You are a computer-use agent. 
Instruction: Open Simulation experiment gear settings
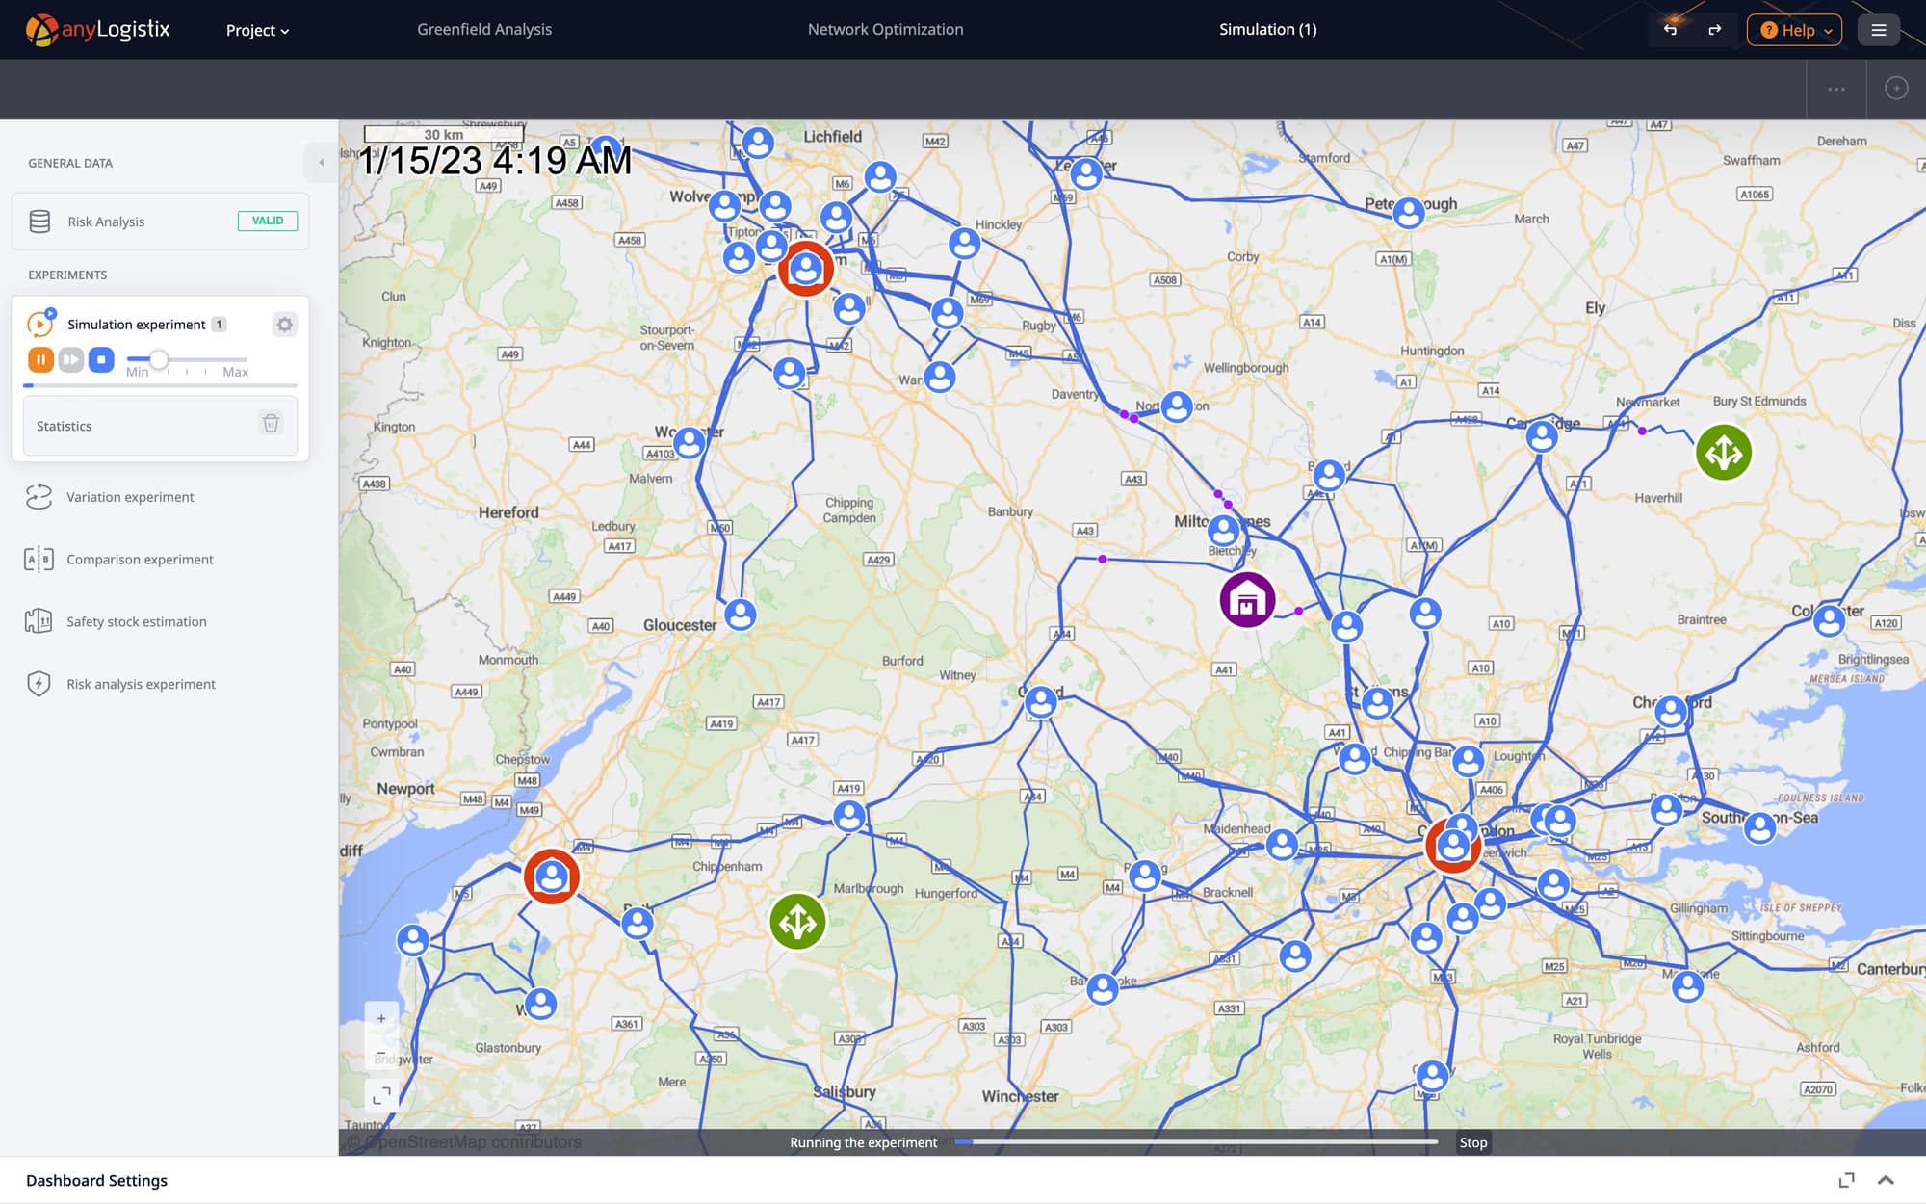click(284, 325)
